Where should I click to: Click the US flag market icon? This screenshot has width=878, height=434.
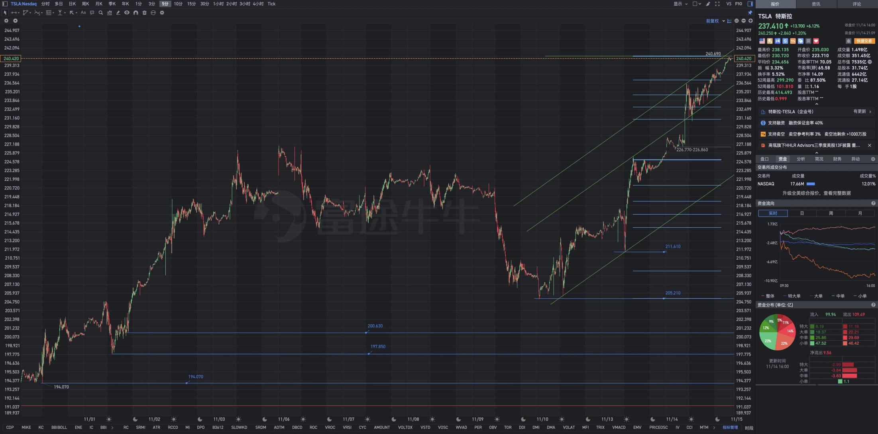(762, 41)
